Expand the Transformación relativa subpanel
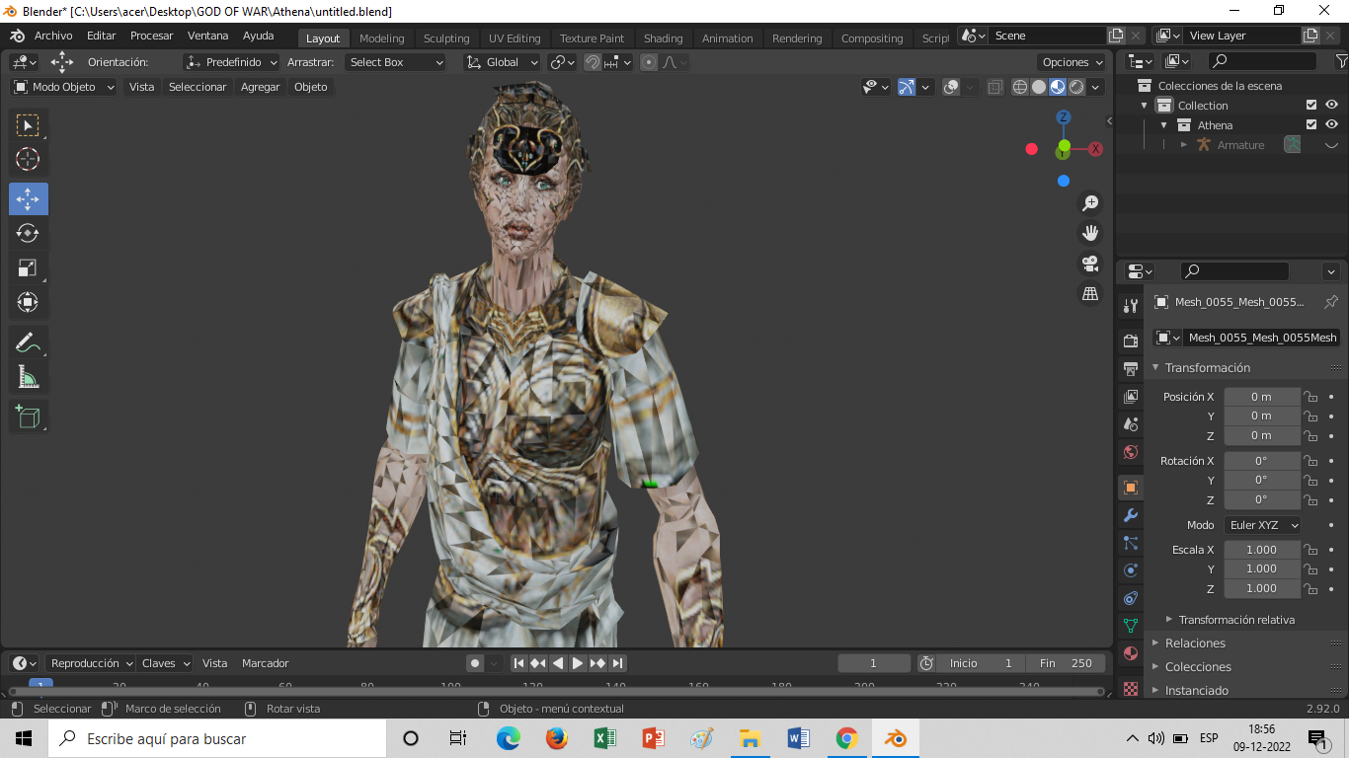1349x758 pixels. coord(1235,620)
